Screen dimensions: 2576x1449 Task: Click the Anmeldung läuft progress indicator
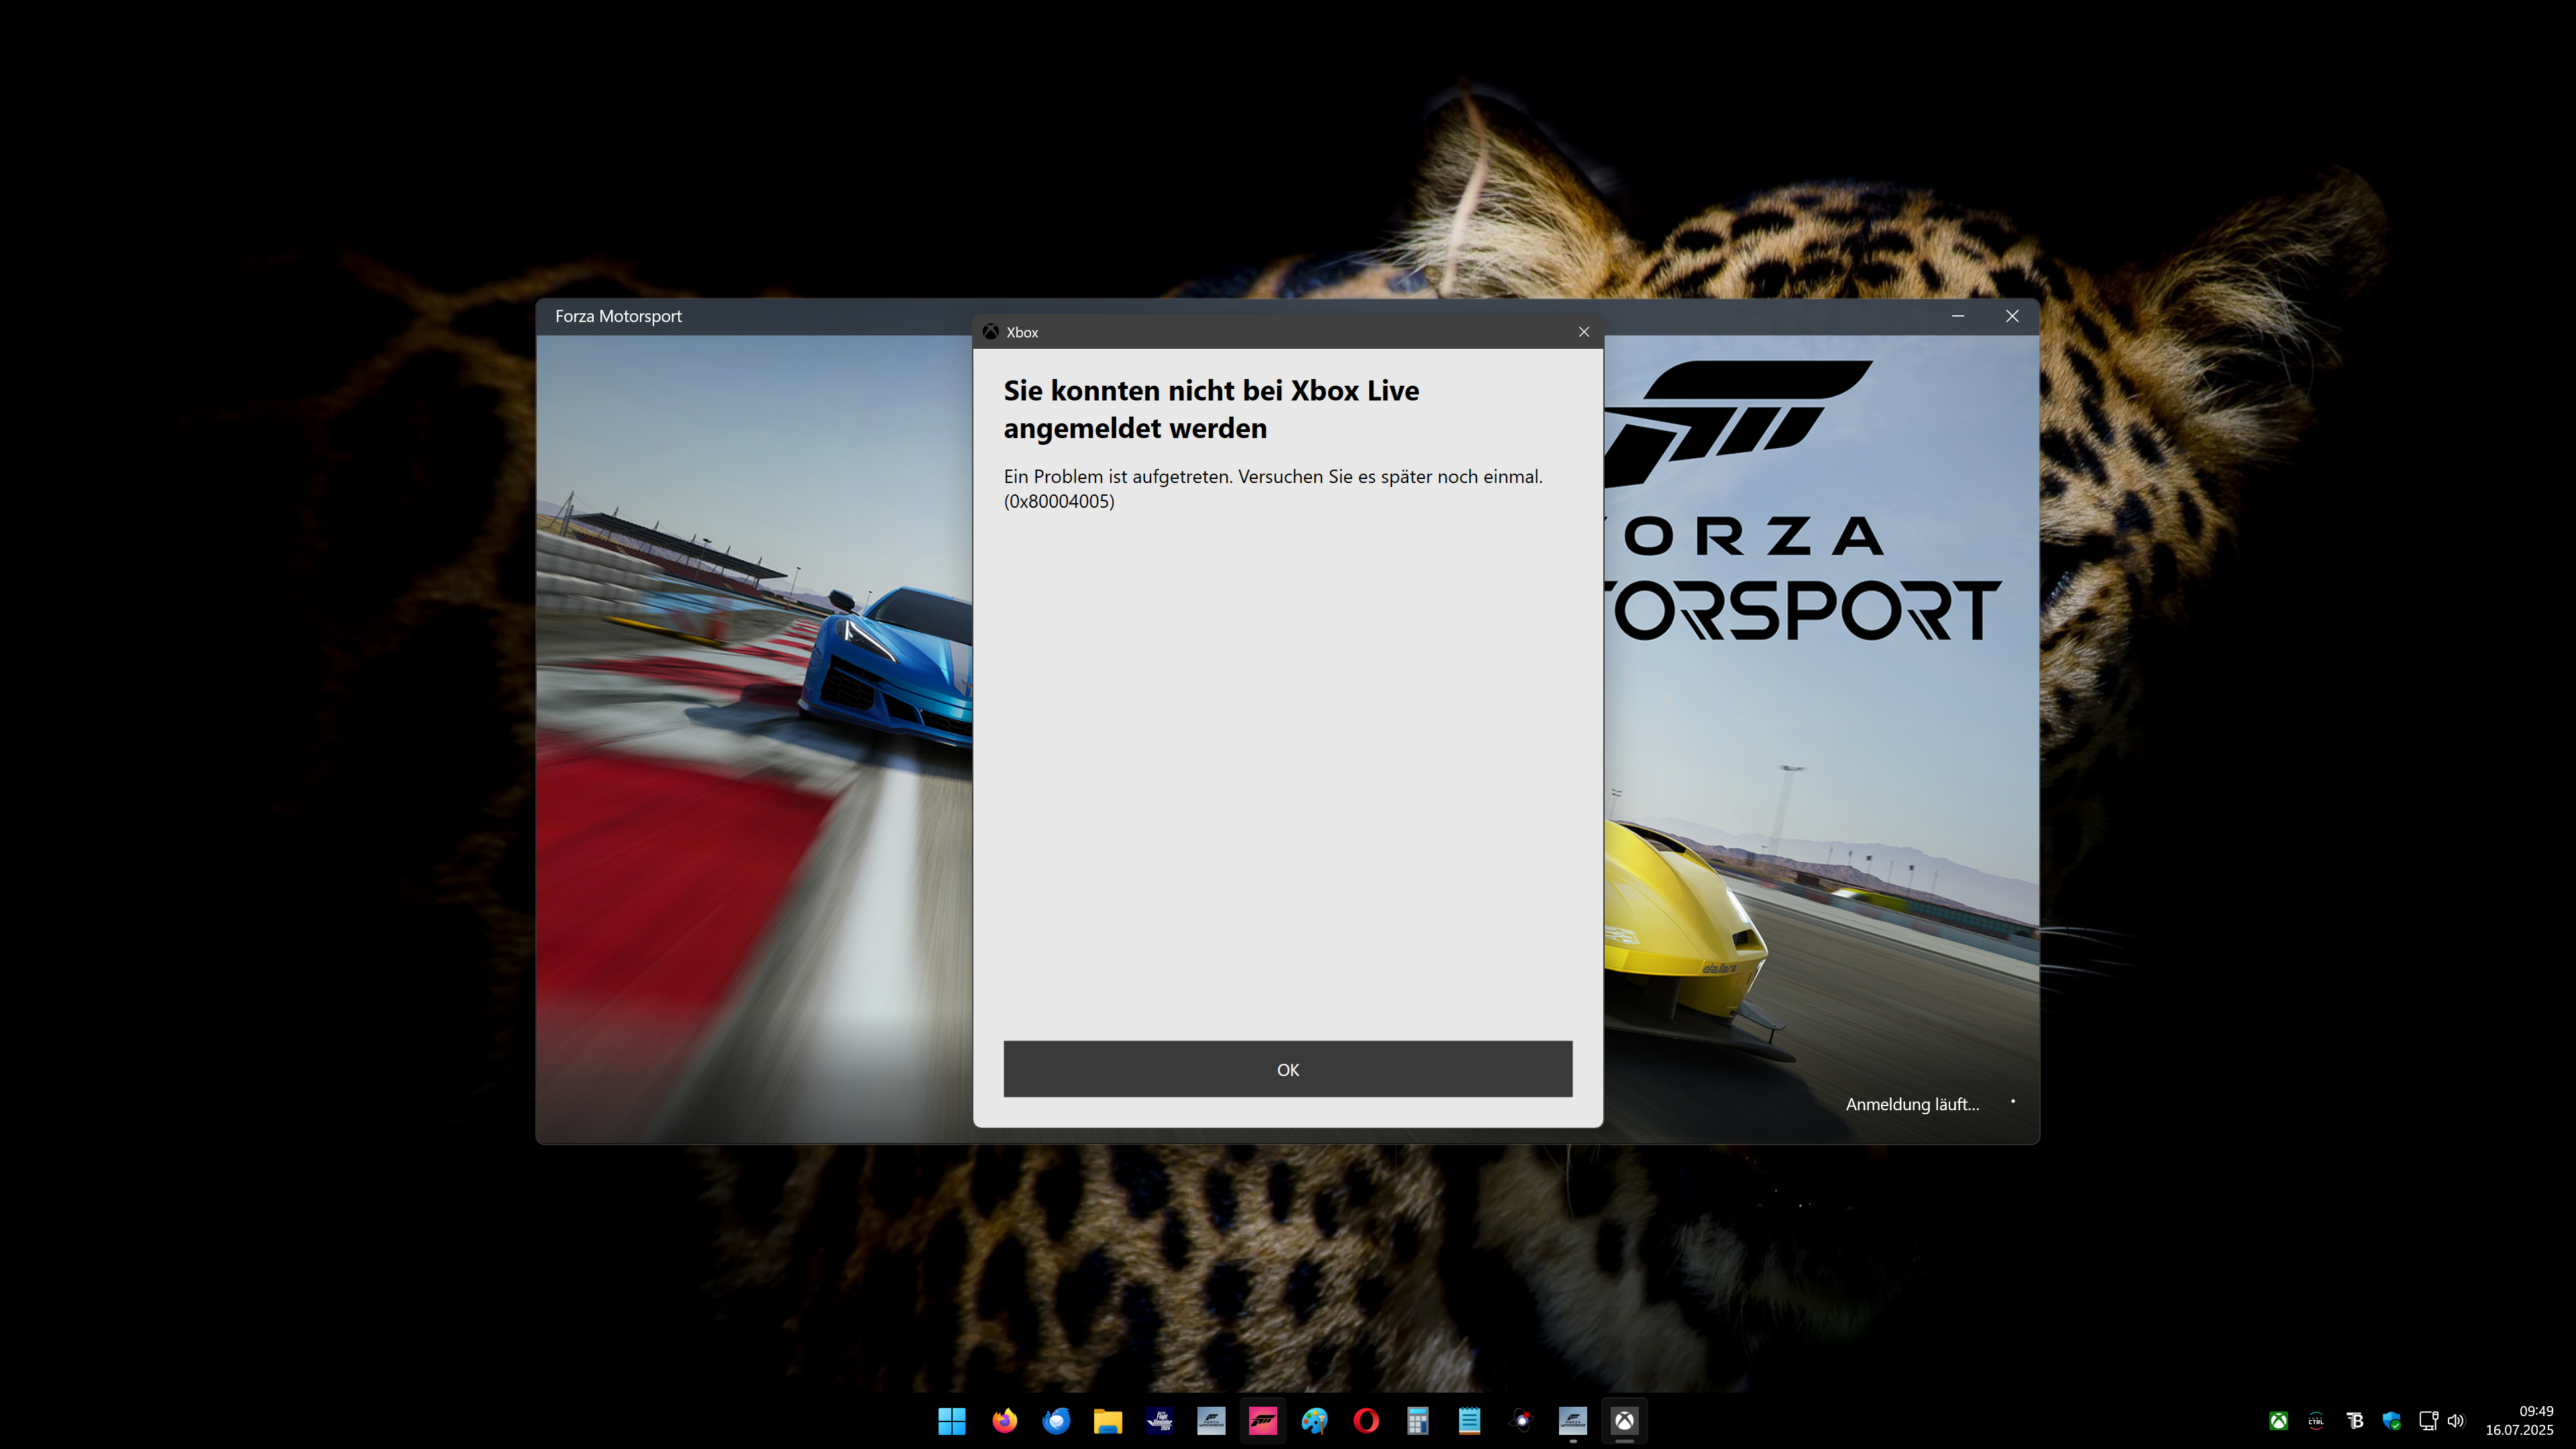coord(1912,1104)
